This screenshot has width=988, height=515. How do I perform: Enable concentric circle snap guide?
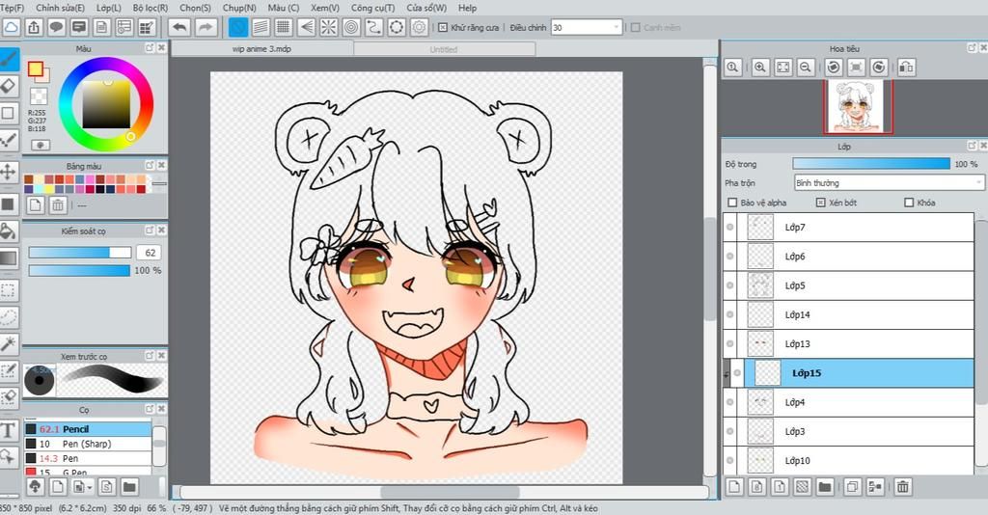pos(351,27)
